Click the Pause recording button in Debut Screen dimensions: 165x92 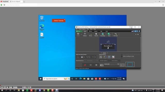pos(90,65)
